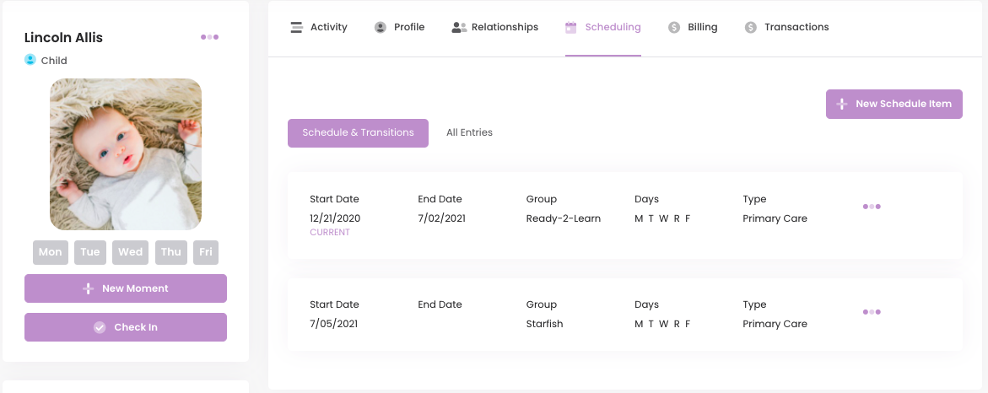This screenshot has width=988, height=393.
Task: Toggle the Tue day chip
Action: (90, 252)
